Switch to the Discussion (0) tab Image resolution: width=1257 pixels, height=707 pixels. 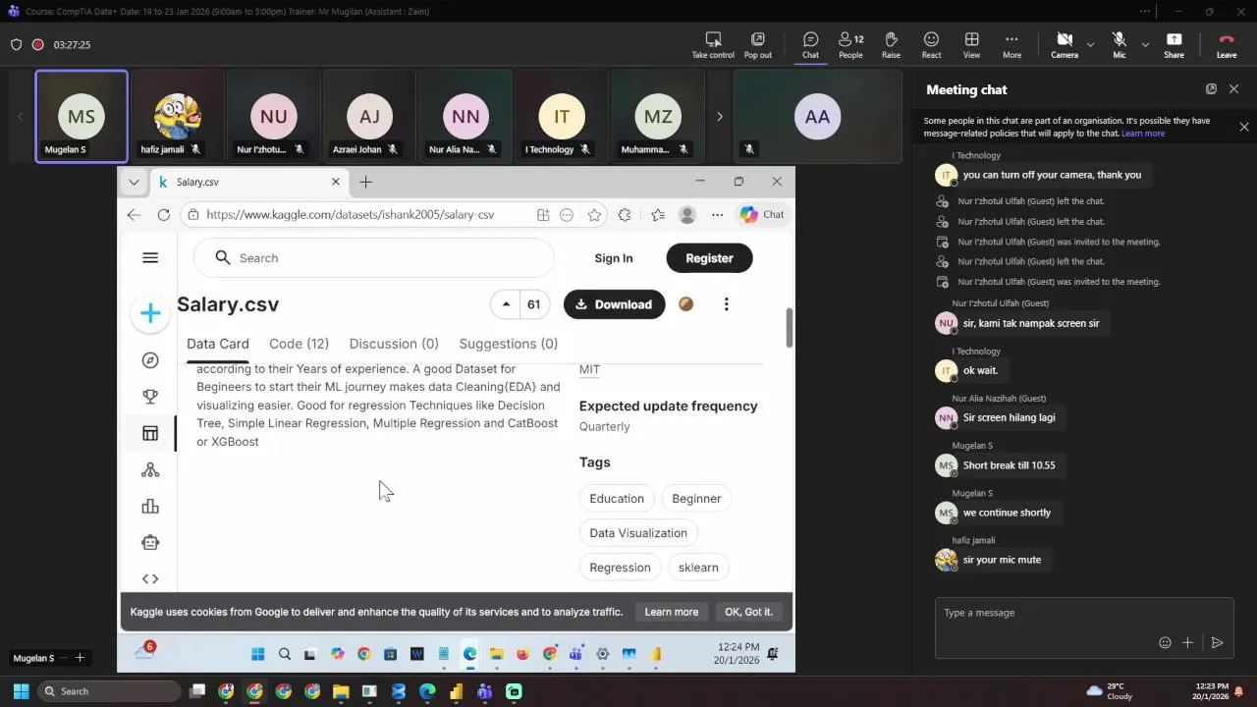click(394, 344)
